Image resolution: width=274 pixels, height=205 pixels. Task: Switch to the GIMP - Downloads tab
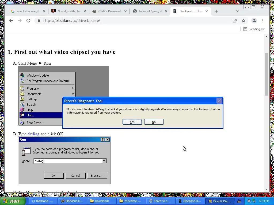(107, 11)
